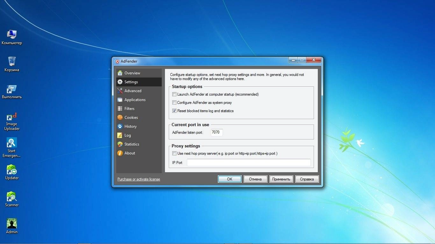This screenshot has width=435, height=244.
Task: Click the IP:Port input field
Action: click(249, 162)
